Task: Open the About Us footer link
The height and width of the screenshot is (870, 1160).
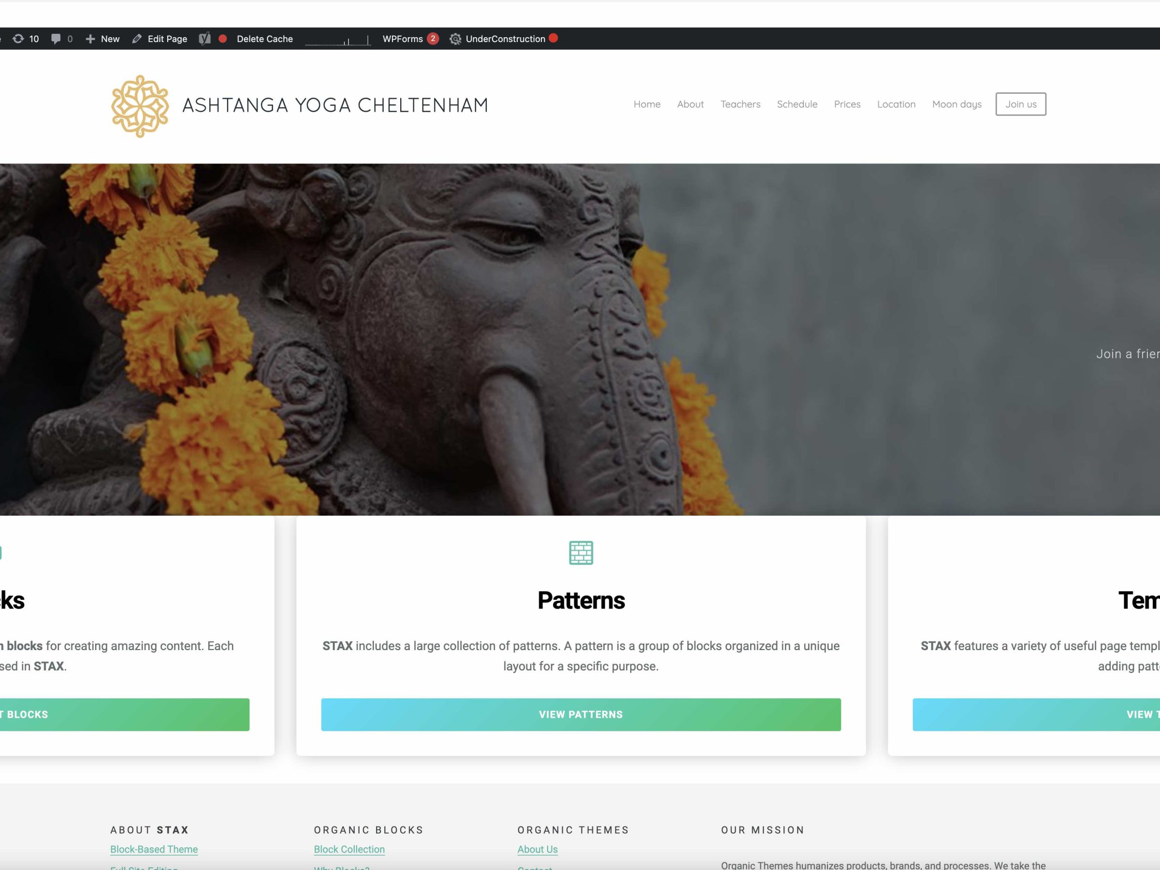Action: point(537,849)
